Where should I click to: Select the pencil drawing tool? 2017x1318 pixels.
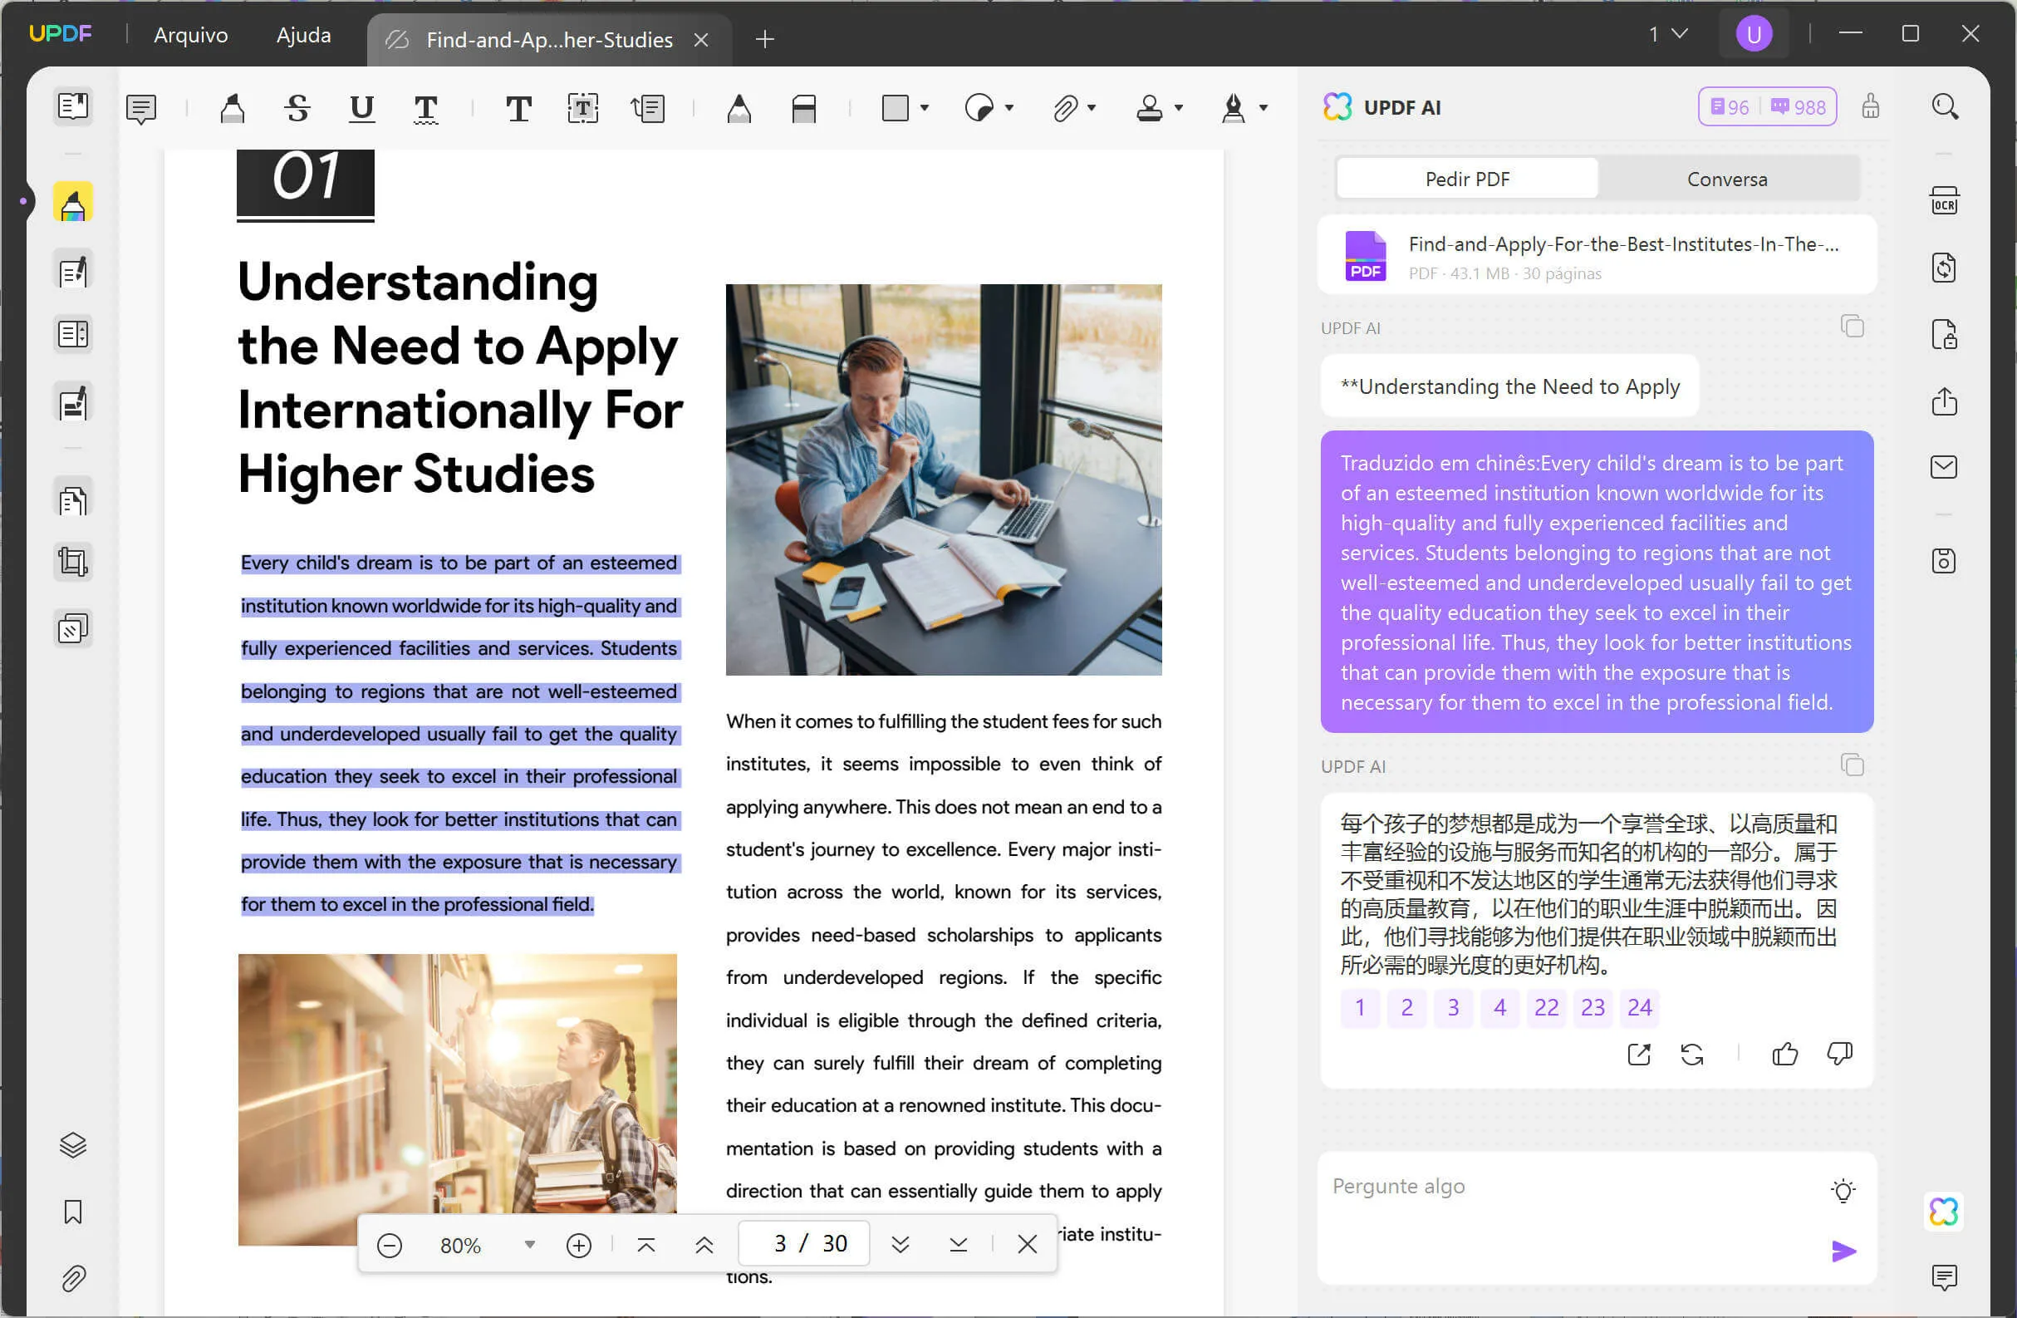(x=739, y=108)
